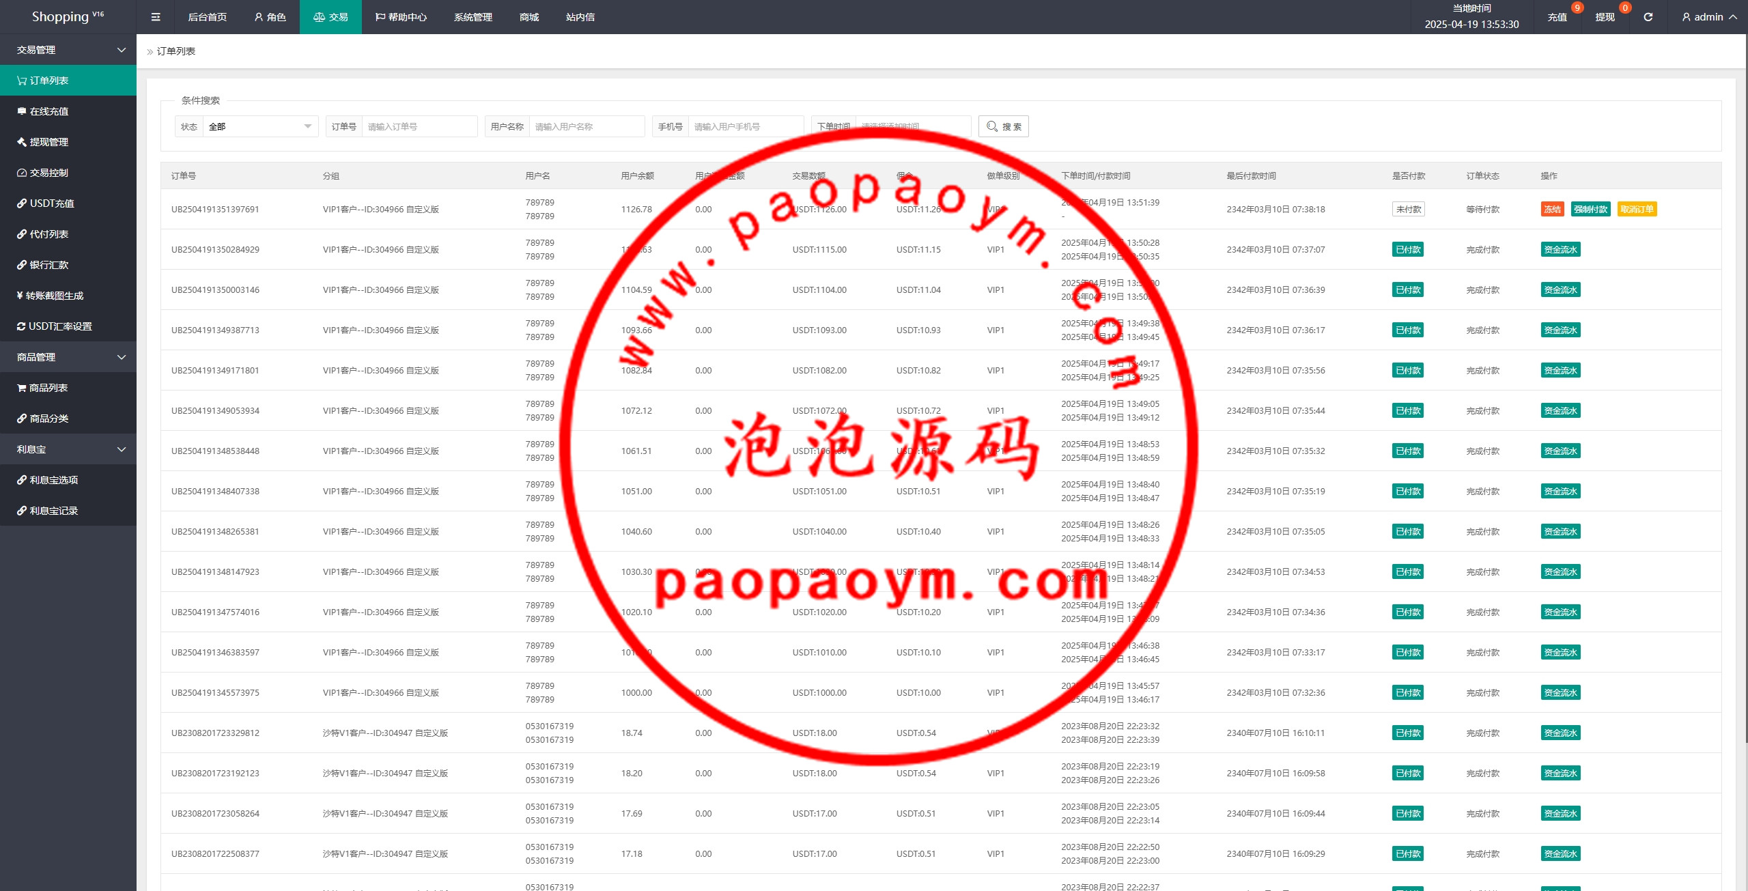Focus the 手机号 search input
The height and width of the screenshot is (891, 1748).
pyautogui.click(x=746, y=126)
